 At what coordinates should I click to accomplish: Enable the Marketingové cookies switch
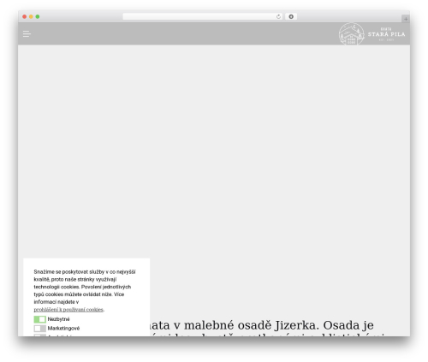coord(39,329)
